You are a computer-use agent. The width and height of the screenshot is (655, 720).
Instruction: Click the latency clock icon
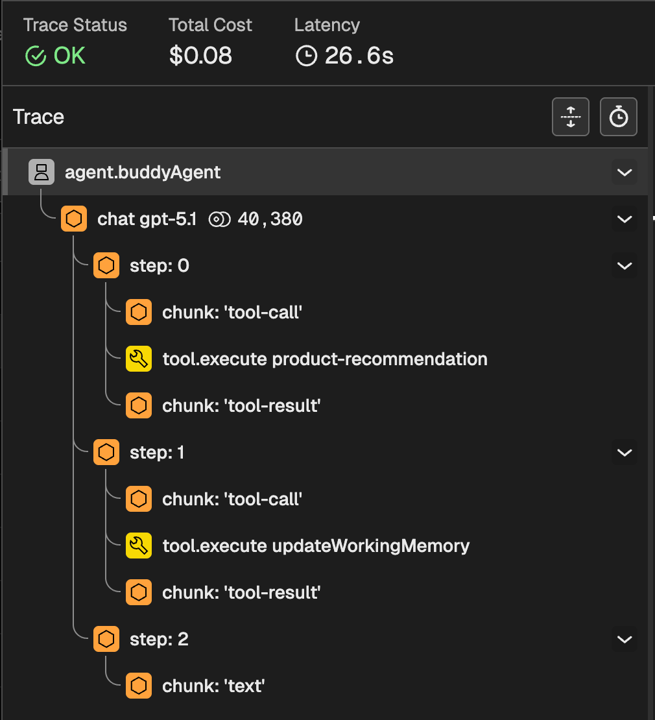(306, 56)
